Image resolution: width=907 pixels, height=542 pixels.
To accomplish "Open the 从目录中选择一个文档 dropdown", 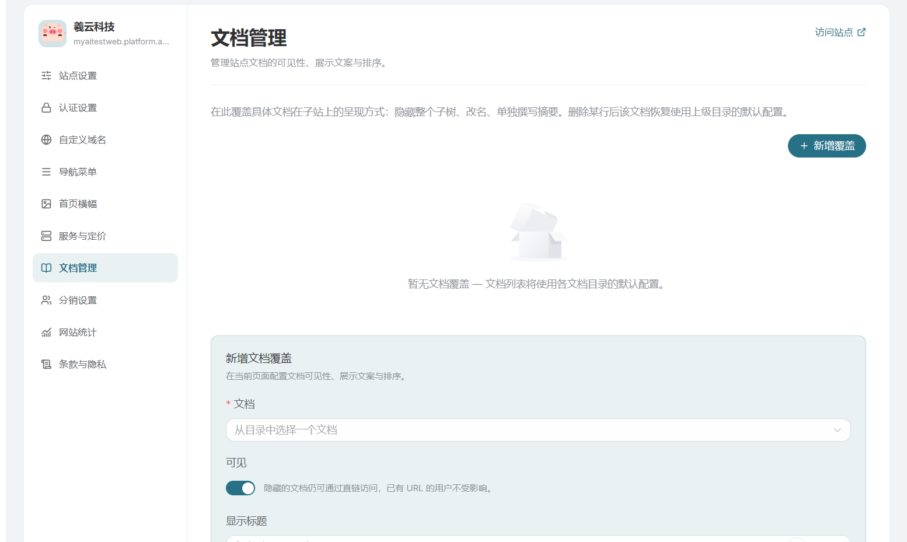I will (538, 430).
